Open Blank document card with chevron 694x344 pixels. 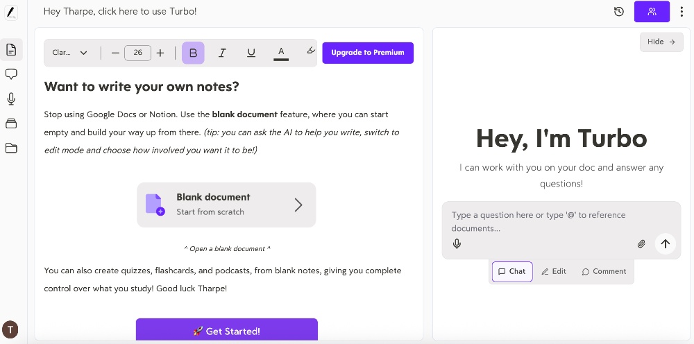pos(226,205)
